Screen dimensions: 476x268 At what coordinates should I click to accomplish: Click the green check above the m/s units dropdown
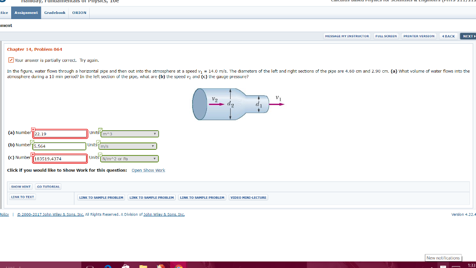99,142
